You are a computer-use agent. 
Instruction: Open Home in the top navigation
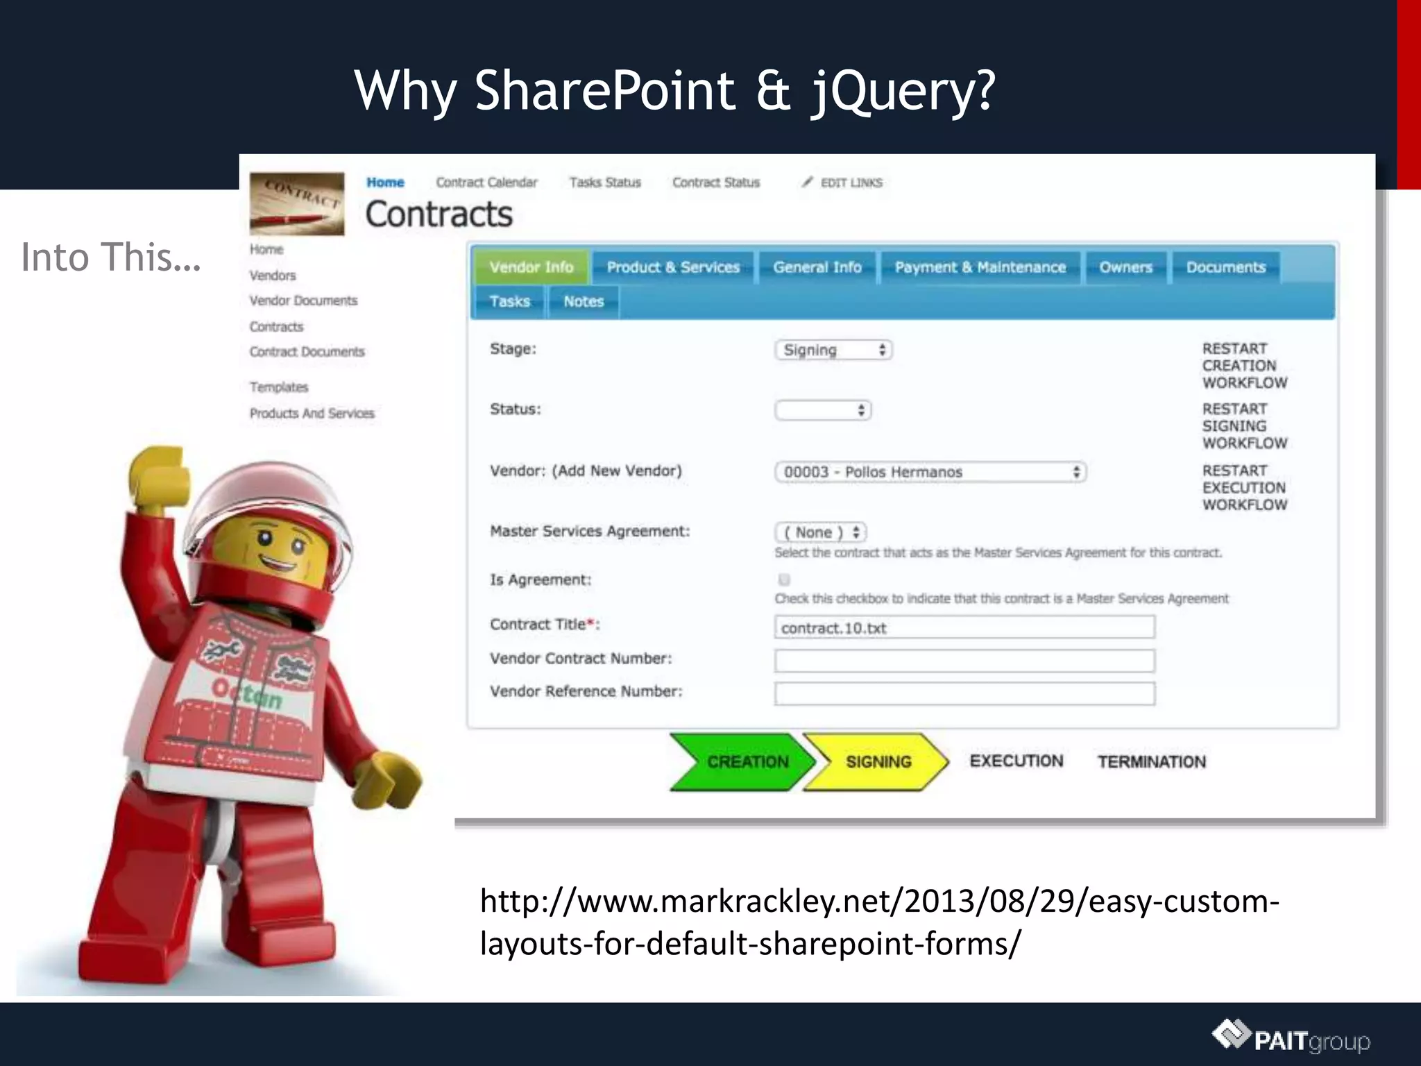tap(385, 183)
